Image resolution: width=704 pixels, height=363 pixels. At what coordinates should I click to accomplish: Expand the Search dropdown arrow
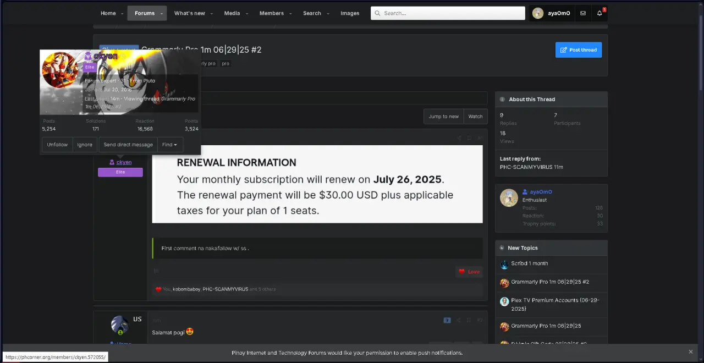tap(328, 14)
